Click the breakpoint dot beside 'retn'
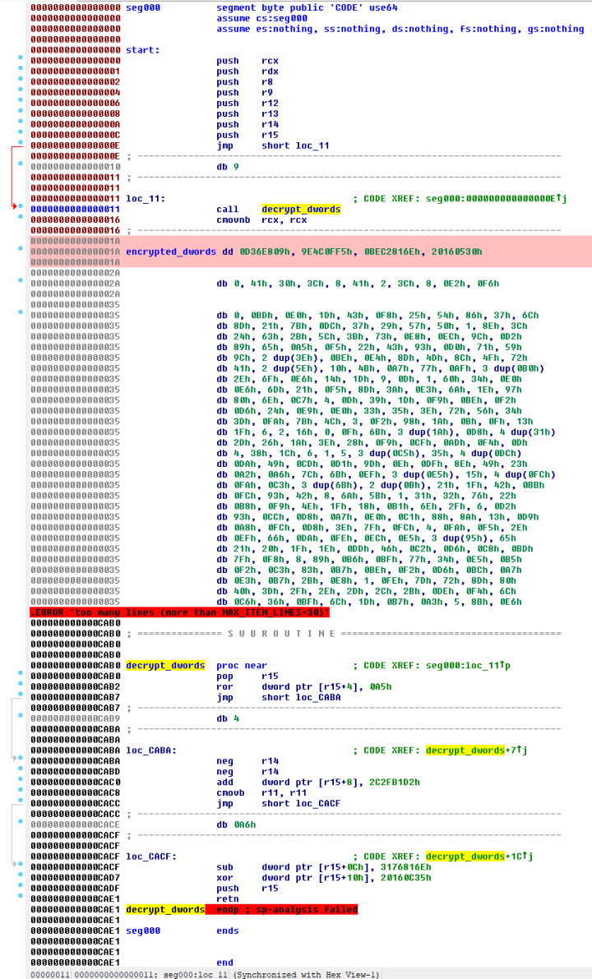This screenshot has width=592, height=979. click(x=20, y=897)
